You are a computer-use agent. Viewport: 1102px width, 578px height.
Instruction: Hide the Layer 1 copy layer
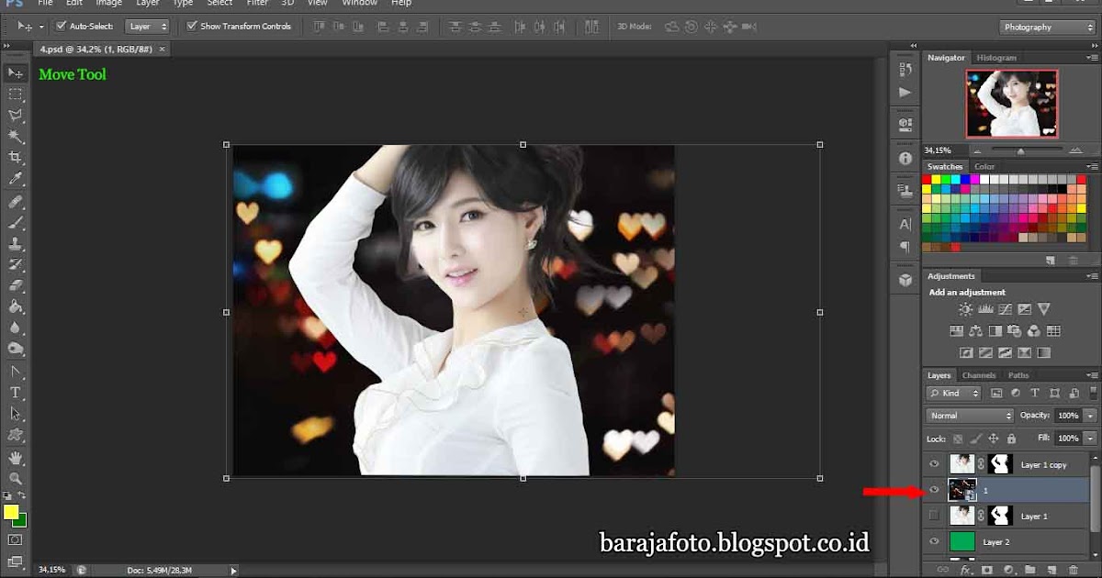tap(934, 464)
